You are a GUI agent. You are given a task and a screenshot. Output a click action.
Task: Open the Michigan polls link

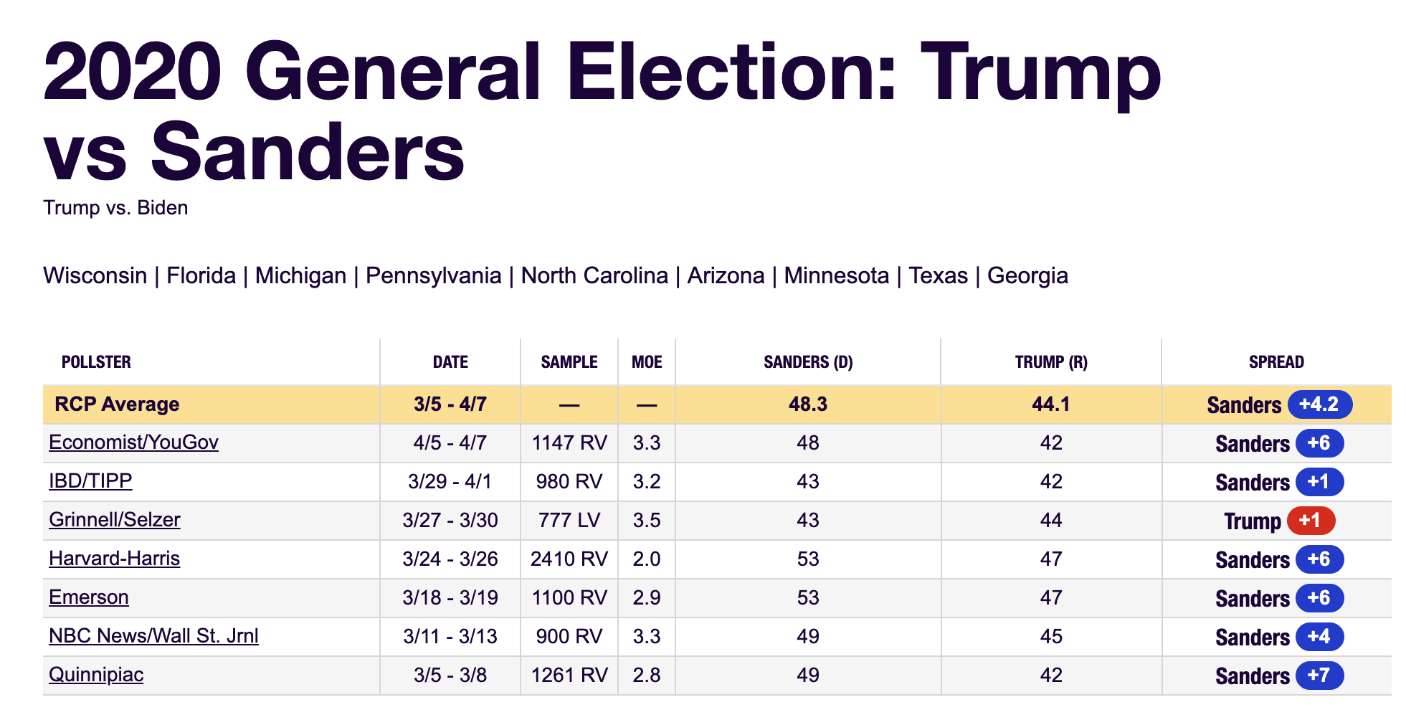point(300,275)
